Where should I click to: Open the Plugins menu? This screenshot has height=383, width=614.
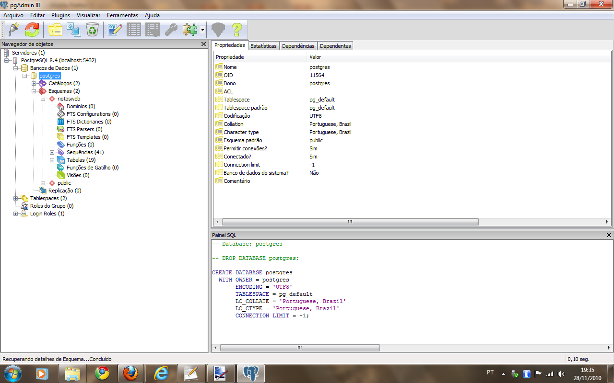pos(60,15)
